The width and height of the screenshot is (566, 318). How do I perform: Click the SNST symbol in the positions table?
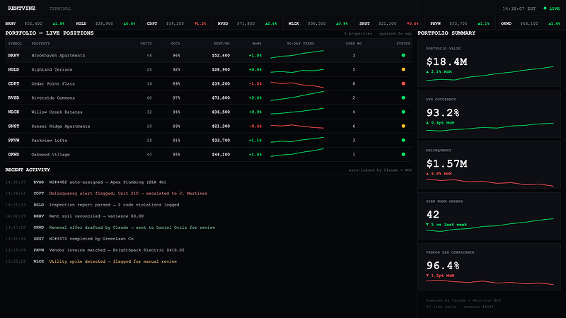coord(13,126)
